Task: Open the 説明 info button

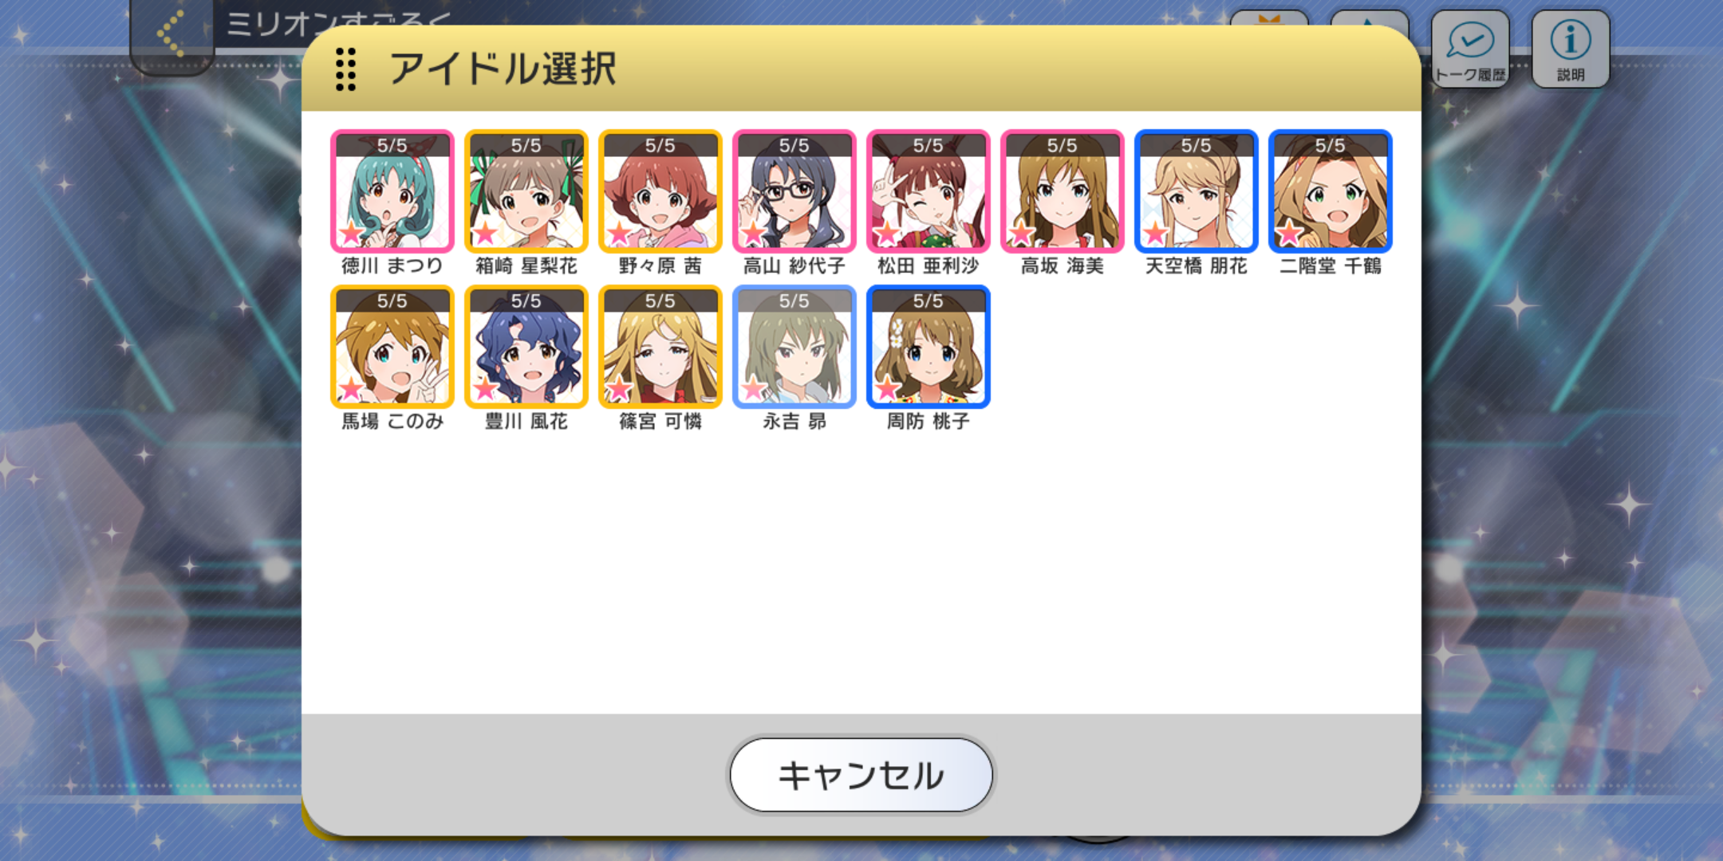Action: (1570, 49)
